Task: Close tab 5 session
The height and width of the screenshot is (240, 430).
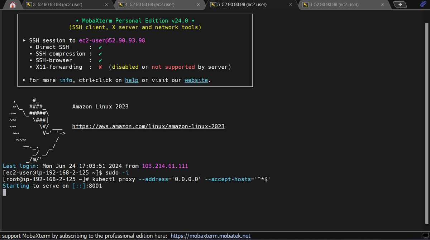Action: click(x=291, y=5)
